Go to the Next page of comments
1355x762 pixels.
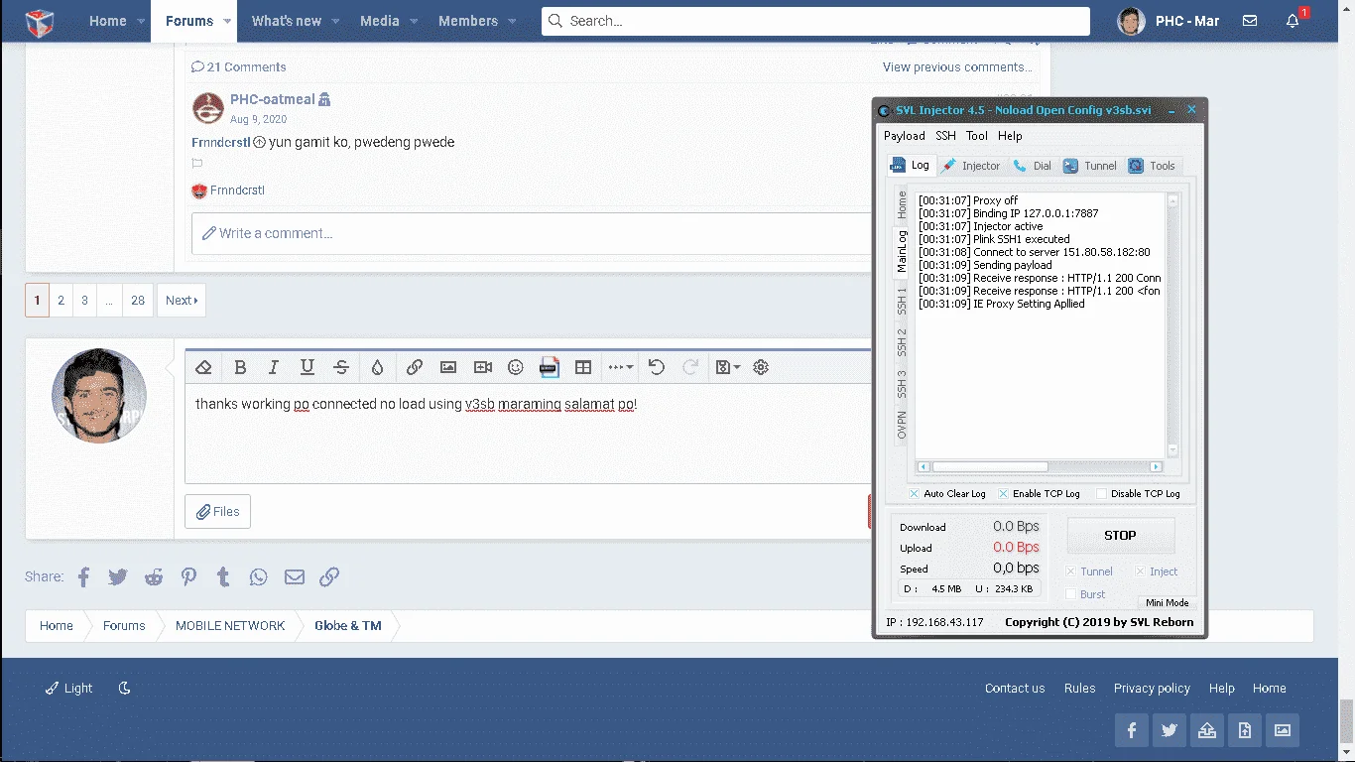182,300
